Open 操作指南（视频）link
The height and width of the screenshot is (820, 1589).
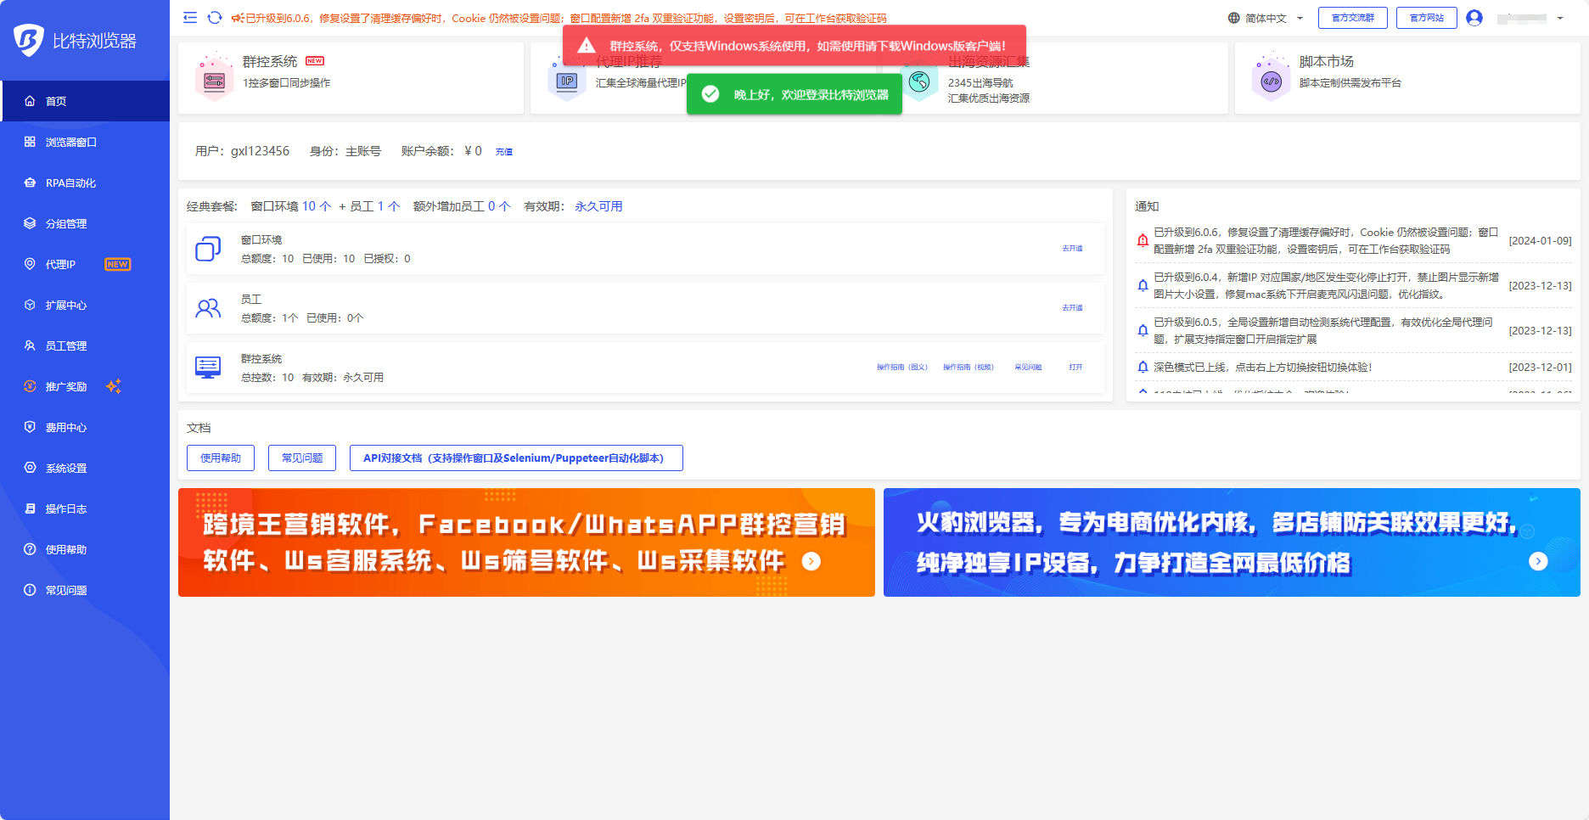point(969,368)
